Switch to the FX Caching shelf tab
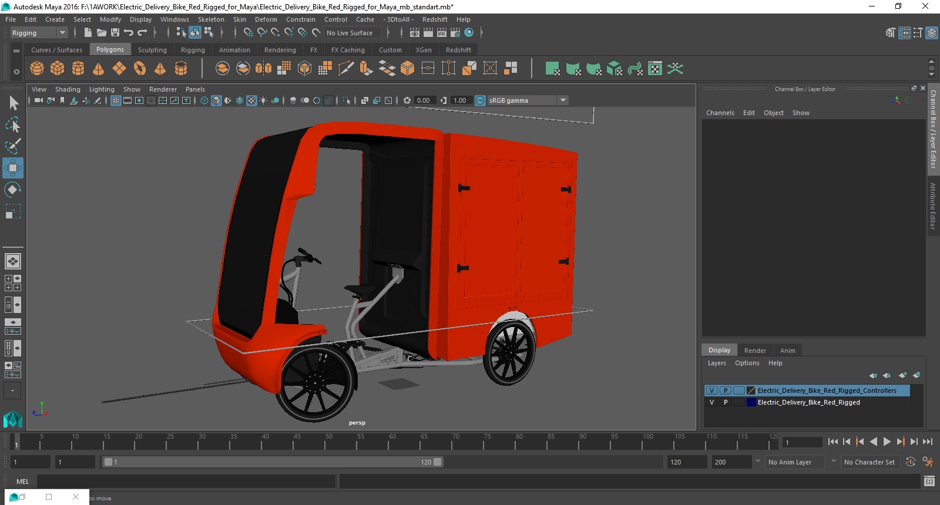Viewport: 940px width, 505px height. (x=348, y=50)
